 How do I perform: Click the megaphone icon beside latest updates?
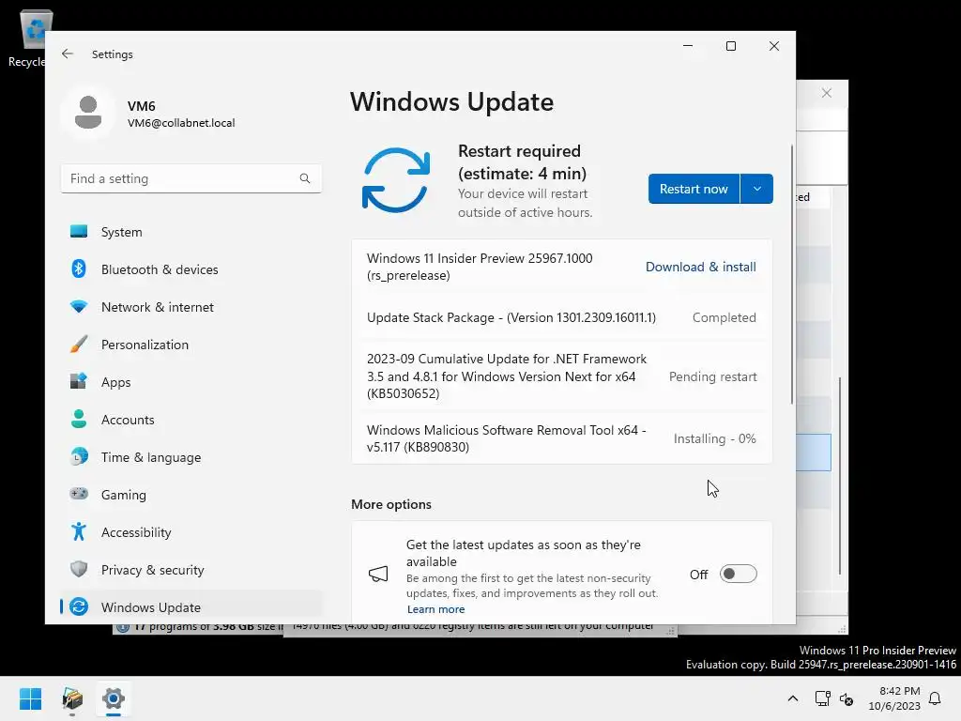(x=378, y=574)
